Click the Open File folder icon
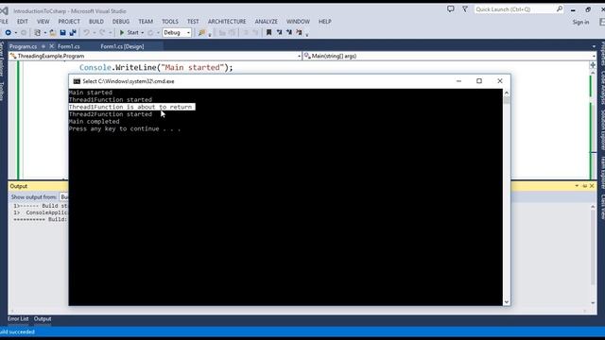 [53, 33]
